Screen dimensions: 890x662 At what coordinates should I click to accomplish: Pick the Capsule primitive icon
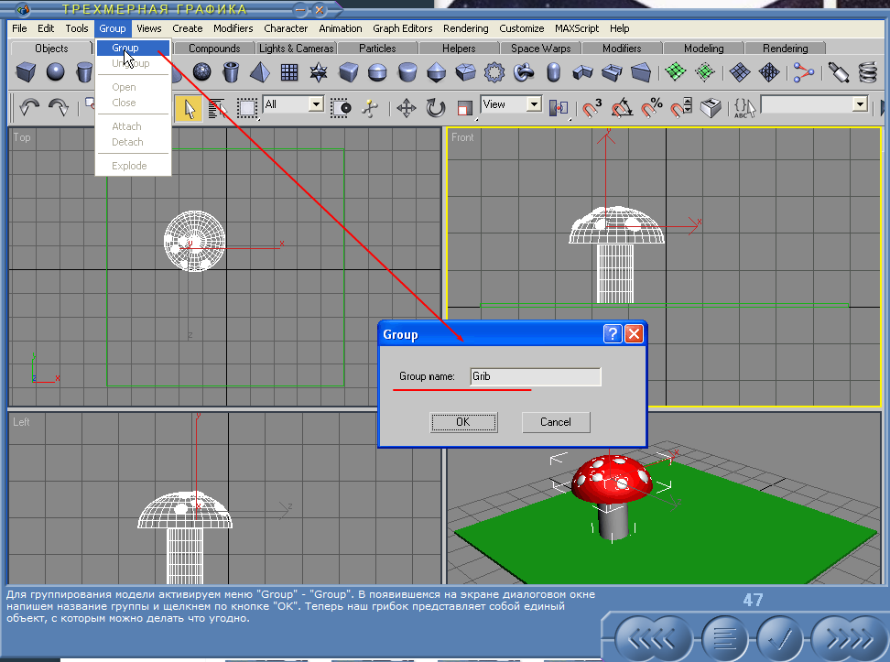tap(553, 72)
